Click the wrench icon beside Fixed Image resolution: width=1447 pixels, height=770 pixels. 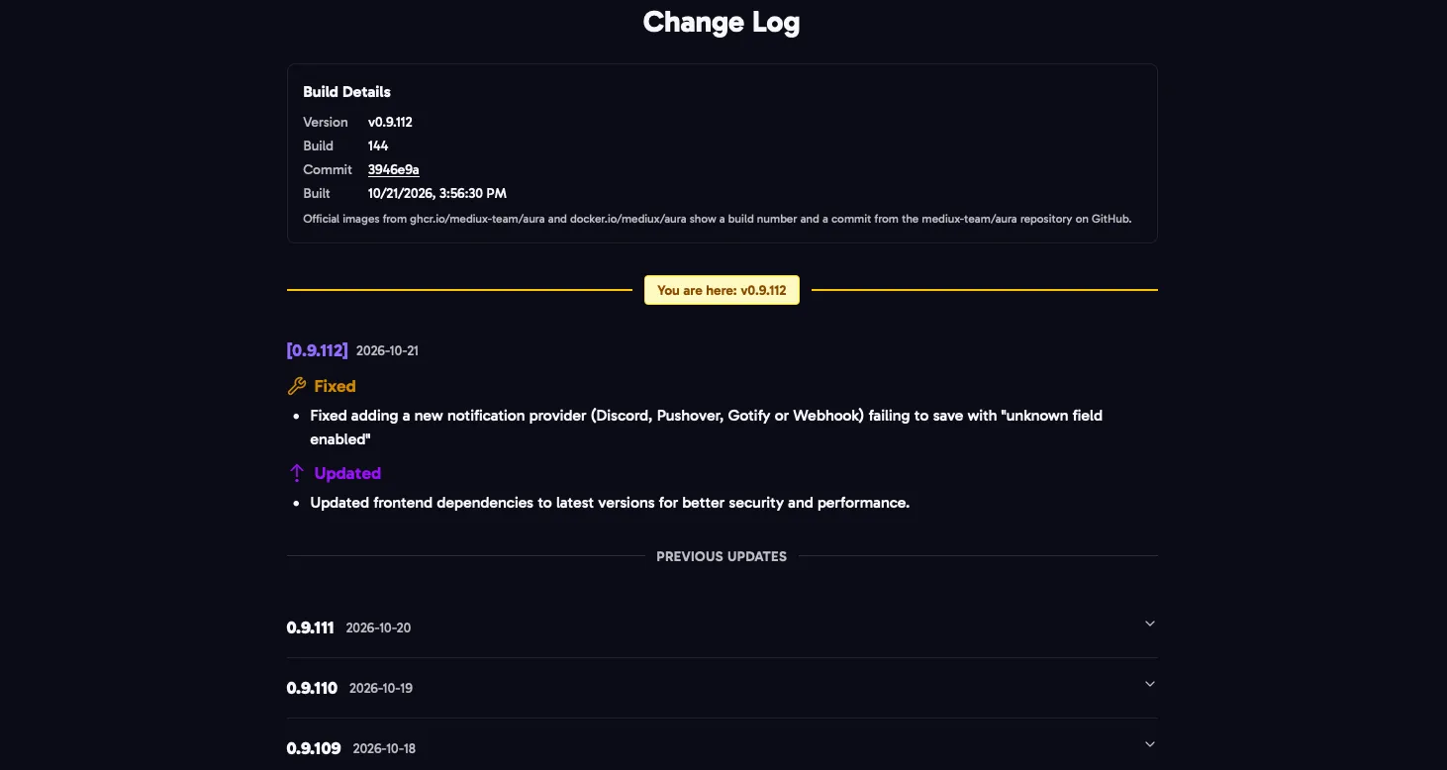pyautogui.click(x=296, y=386)
